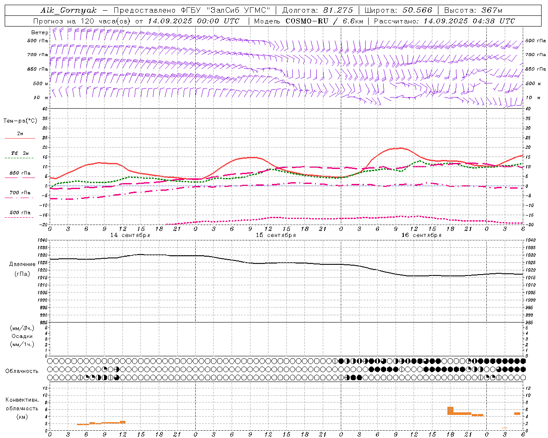Image resolution: width=548 pixels, height=438 pixels.
Task: Click the '850 гПа' temperature legend entry
Action: click(x=20, y=173)
